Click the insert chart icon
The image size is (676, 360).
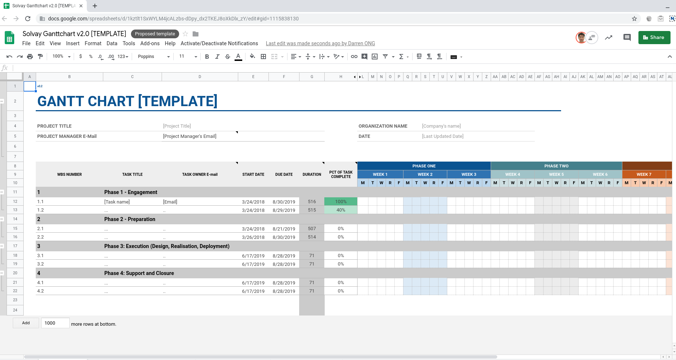pos(375,57)
